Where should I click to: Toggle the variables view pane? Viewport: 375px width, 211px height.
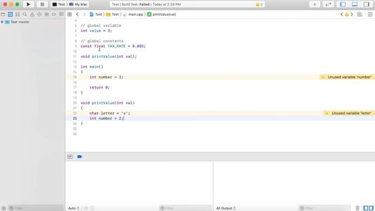(x=366, y=208)
